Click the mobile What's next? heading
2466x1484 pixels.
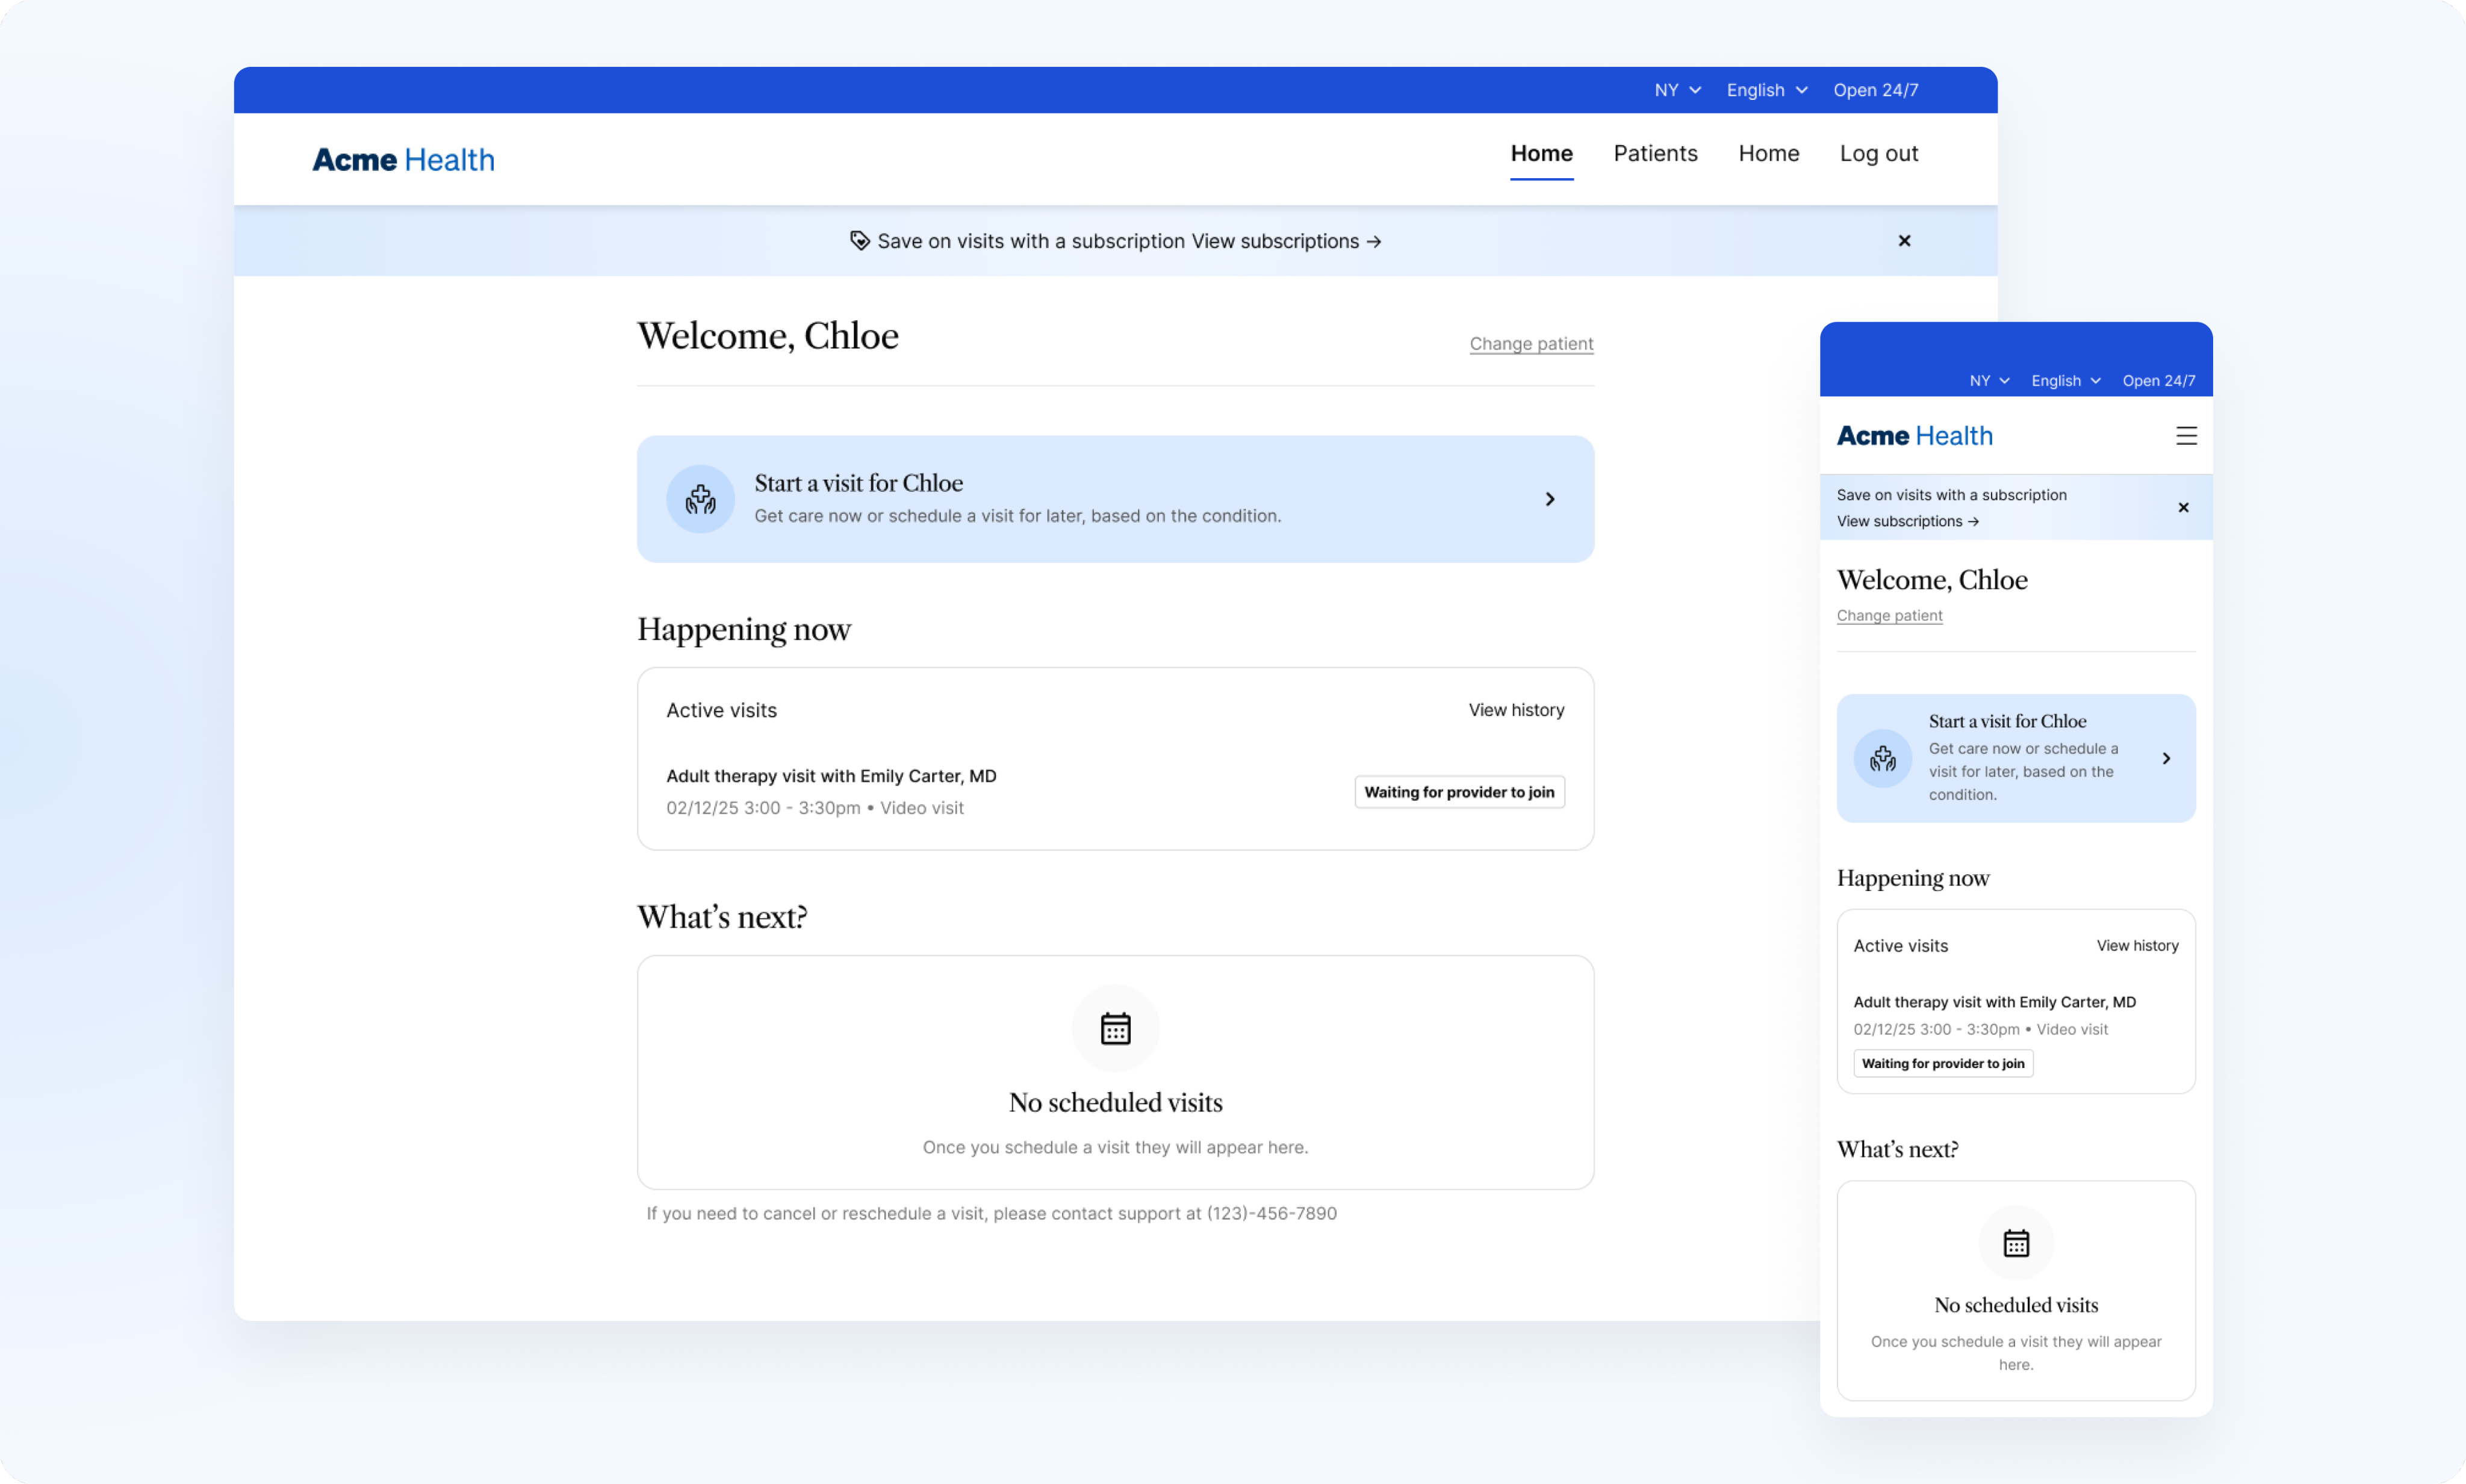coord(1897,1149)
